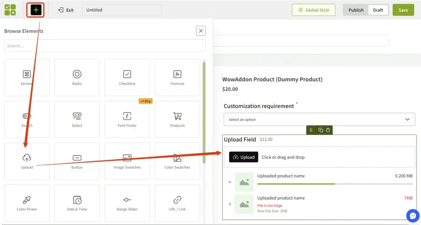The height and width of the screenshot is (225, 421).
Task: Switch status to Draft
Action: 378,10
